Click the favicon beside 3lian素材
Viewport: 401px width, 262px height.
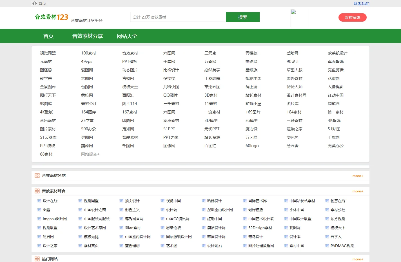(x=121, y=227)
